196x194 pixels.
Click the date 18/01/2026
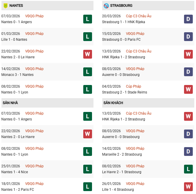pyautogui.click(x=11, y=183)
